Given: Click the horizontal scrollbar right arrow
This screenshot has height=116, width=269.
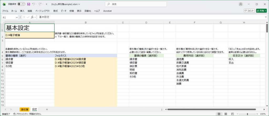Looking at the screenshot, I should pyautogui.click(x=264, y=109).
